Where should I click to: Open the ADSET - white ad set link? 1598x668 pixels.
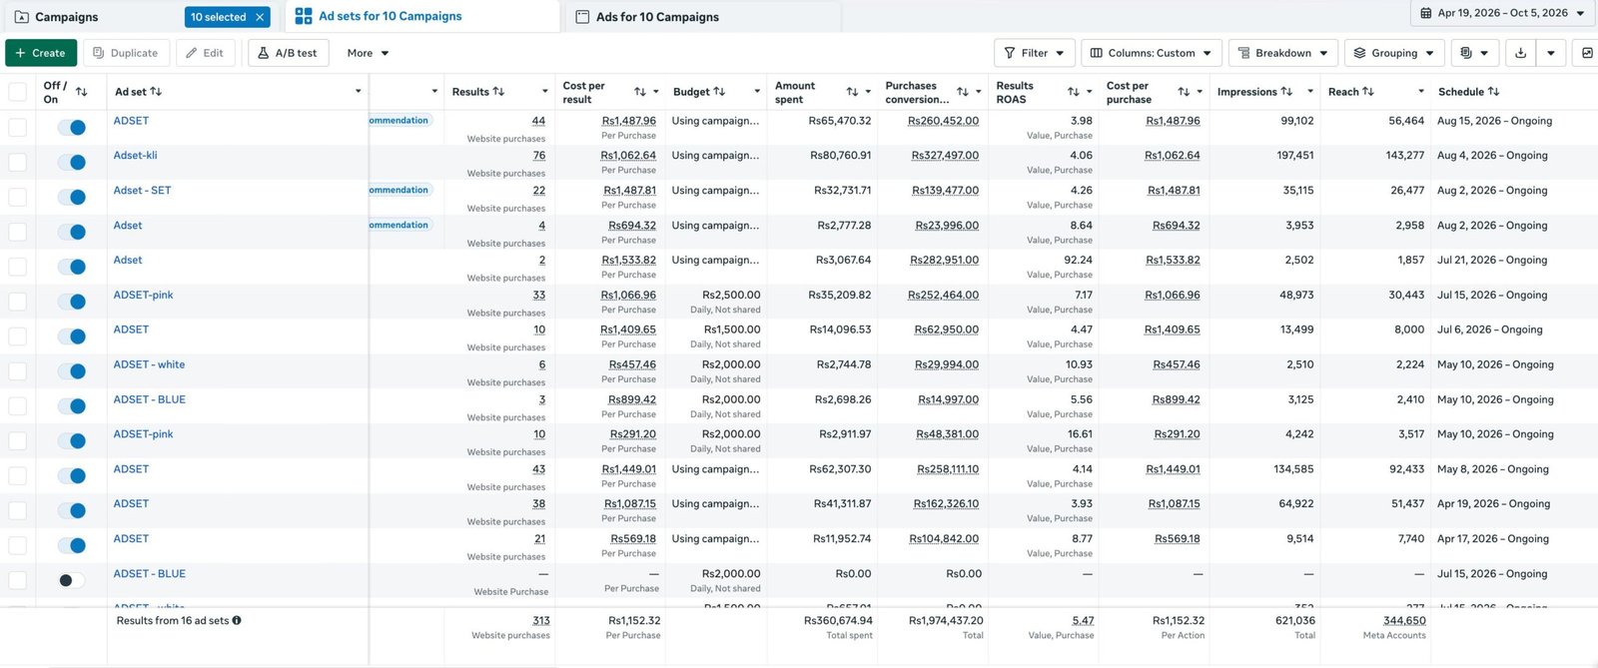(x=149, y=364)
